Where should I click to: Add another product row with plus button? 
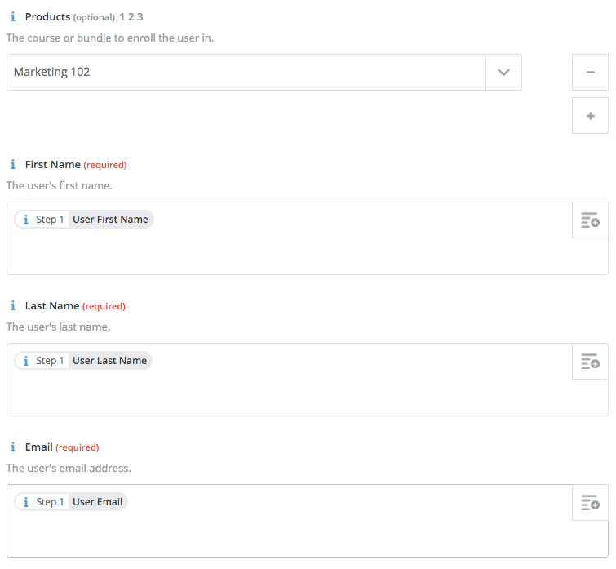point(590,116)
